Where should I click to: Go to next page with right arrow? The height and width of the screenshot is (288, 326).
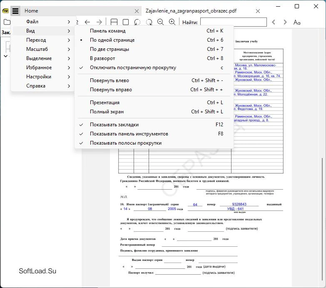[100, 22]
